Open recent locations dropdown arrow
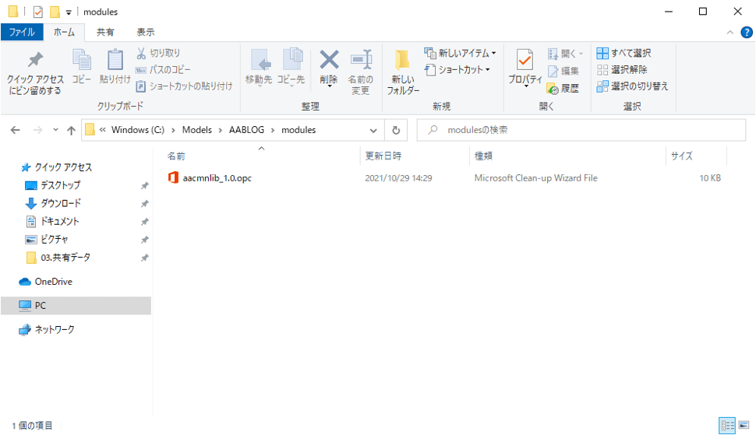The width and height of the screenshot is (756, 435). (x=55, y=130)
